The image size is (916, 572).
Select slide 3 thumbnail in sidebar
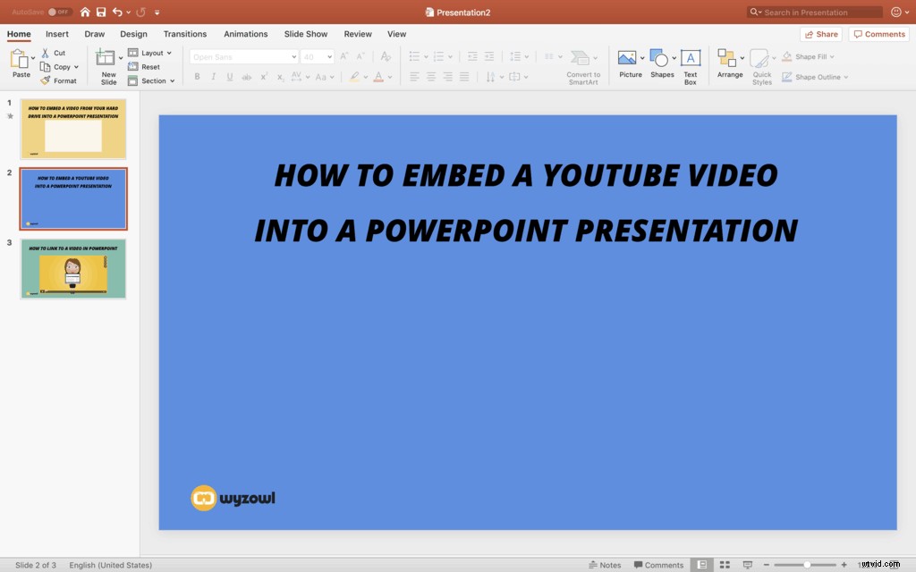(73, 268)
